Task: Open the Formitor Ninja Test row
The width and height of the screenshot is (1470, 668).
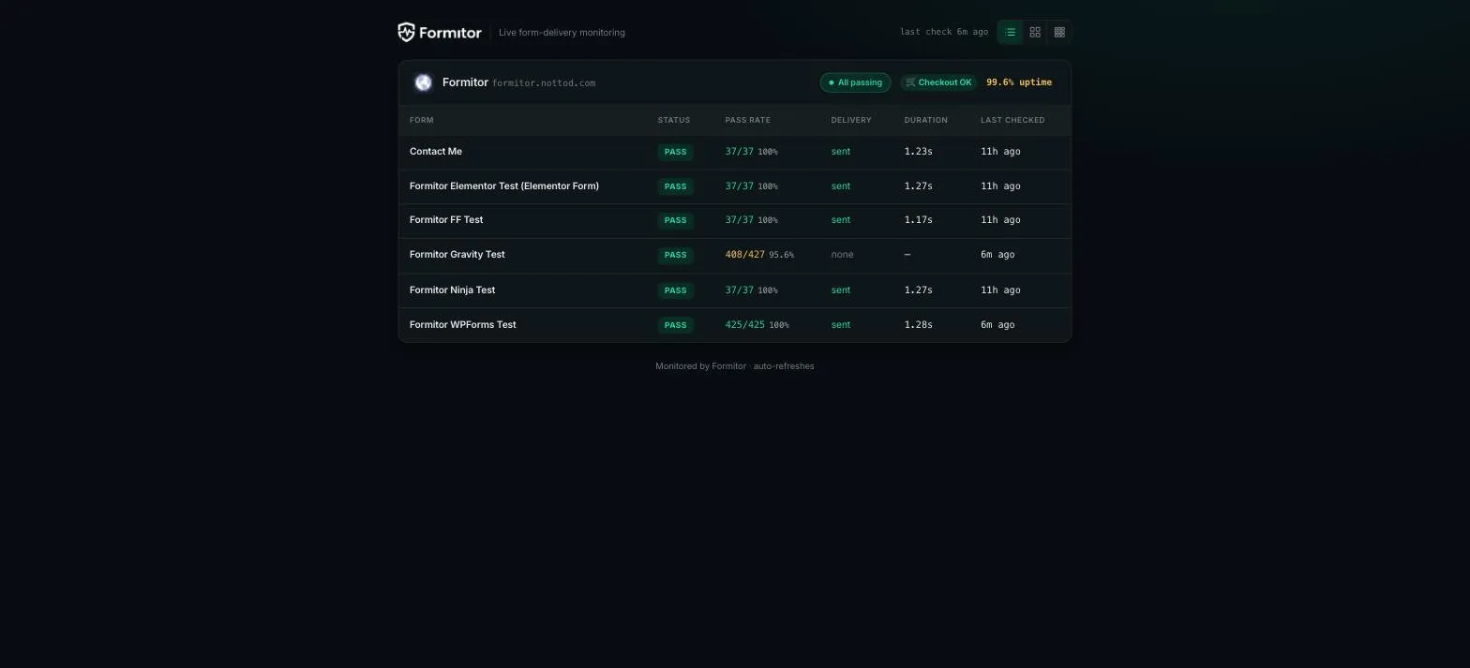Action: click(734, 290)
